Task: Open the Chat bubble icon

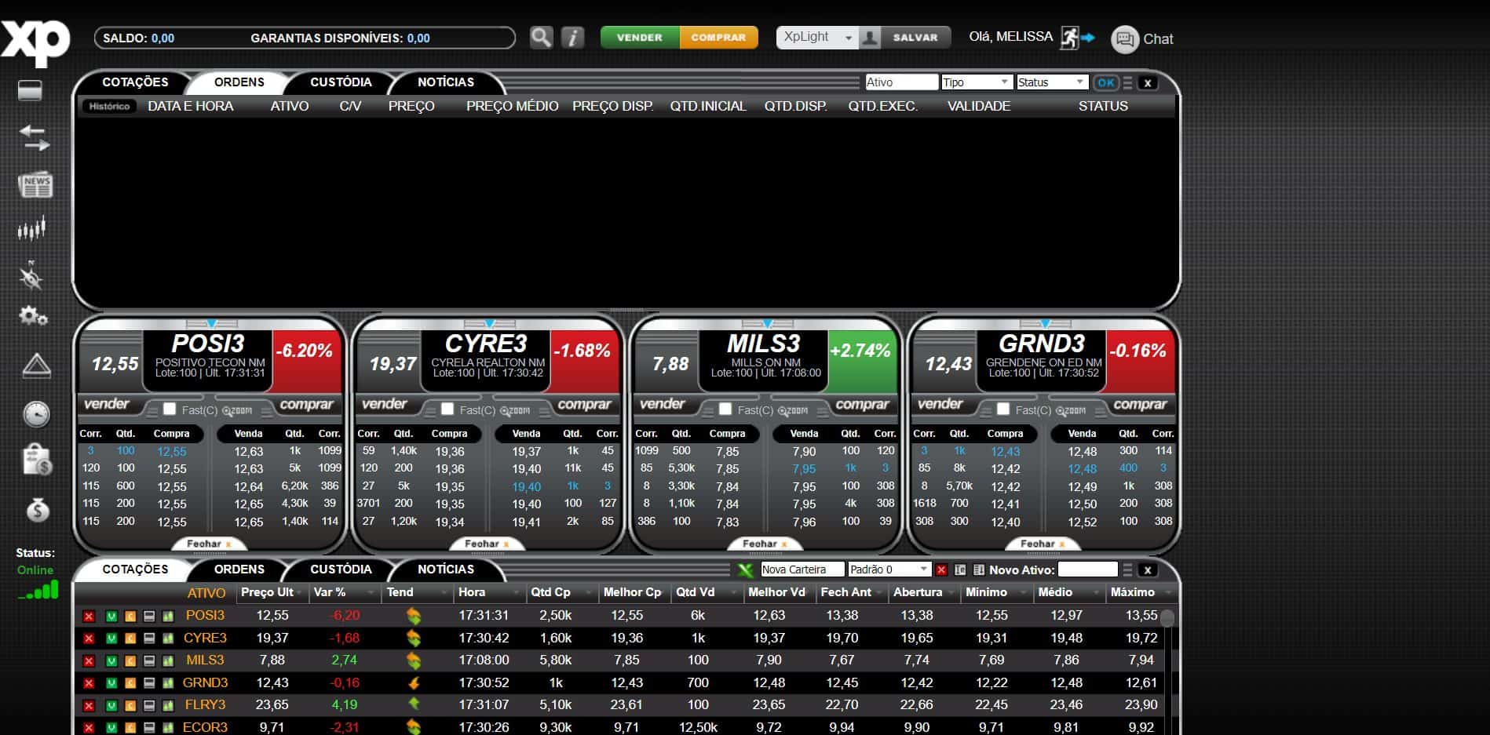Action: tap(1124, 39)
